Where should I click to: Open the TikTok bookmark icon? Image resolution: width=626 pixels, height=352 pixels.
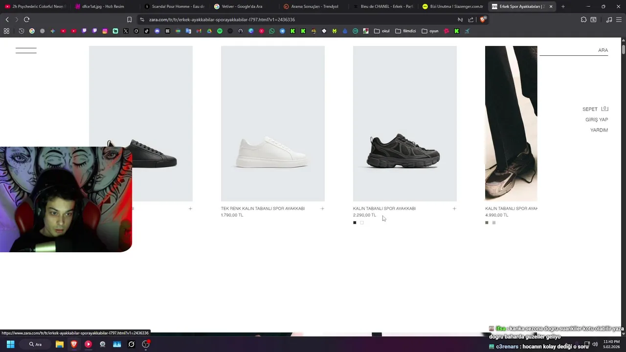tap(147, 31)
